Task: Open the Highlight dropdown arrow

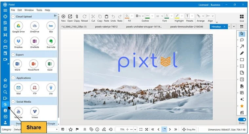Action: point(182,16)
